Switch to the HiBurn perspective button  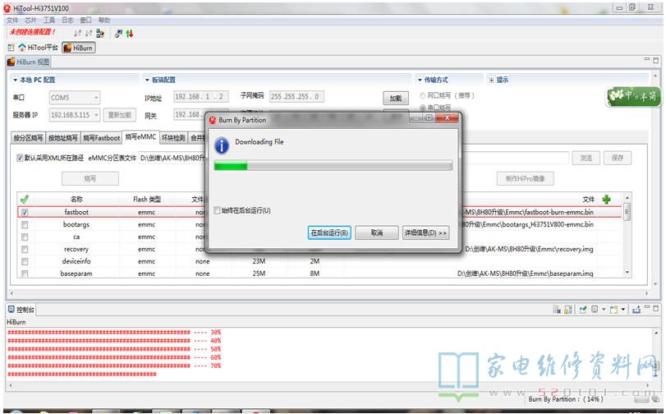79,48
